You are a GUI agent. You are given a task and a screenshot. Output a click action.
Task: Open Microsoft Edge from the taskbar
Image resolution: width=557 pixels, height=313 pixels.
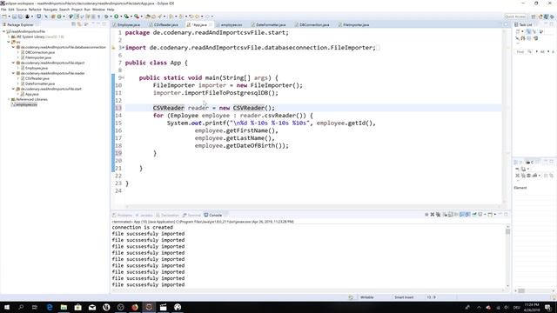(x=50, y=307)
